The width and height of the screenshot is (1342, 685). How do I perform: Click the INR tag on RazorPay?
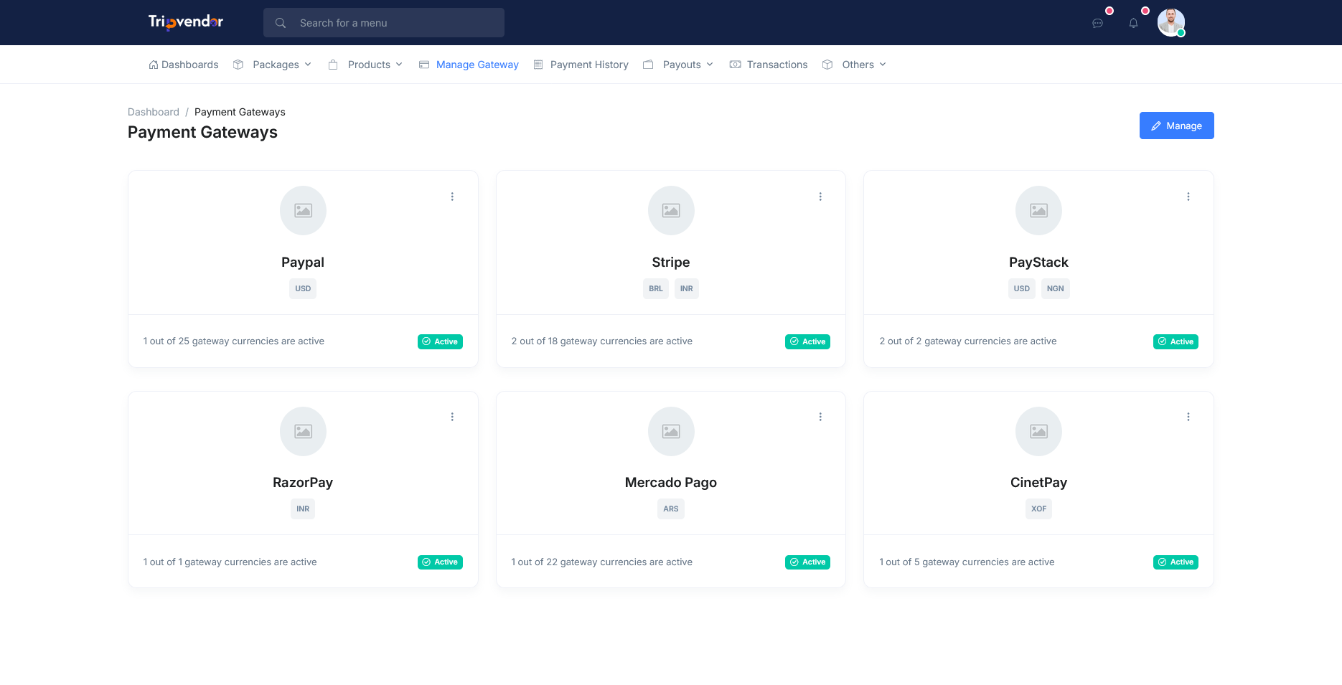[x=303, y=509]
